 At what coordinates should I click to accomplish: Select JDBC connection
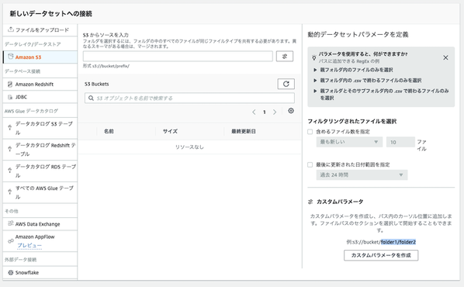[40, 97]
